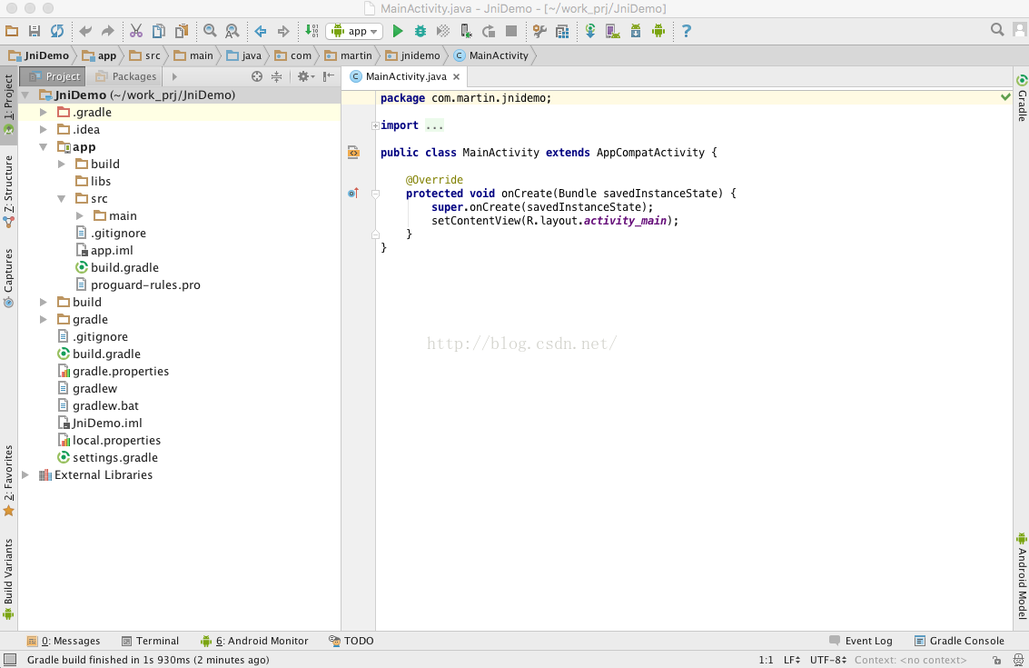Toggle the Gradle side panel on right edge
The image size is (1029, 668).
[1022, 98]
